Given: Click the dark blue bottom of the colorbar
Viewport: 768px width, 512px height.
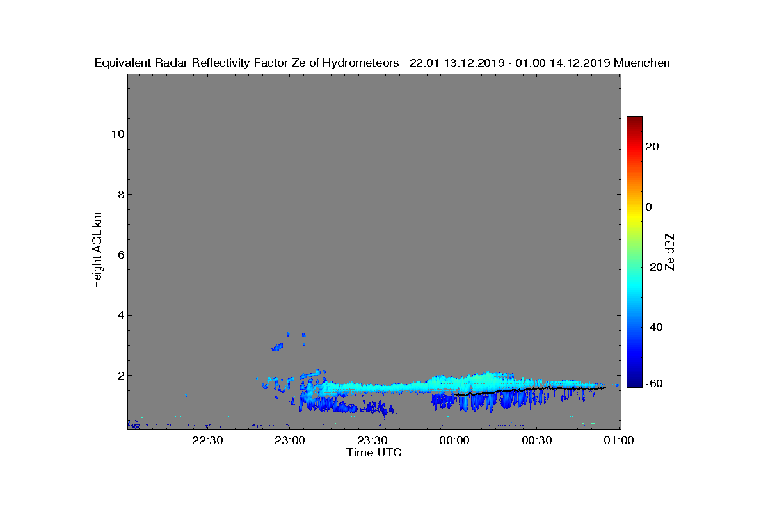Looking at the screenshot, I should tap(634, 382).
